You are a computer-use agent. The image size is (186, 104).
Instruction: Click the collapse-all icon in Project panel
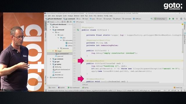click(x=65, y=22)
